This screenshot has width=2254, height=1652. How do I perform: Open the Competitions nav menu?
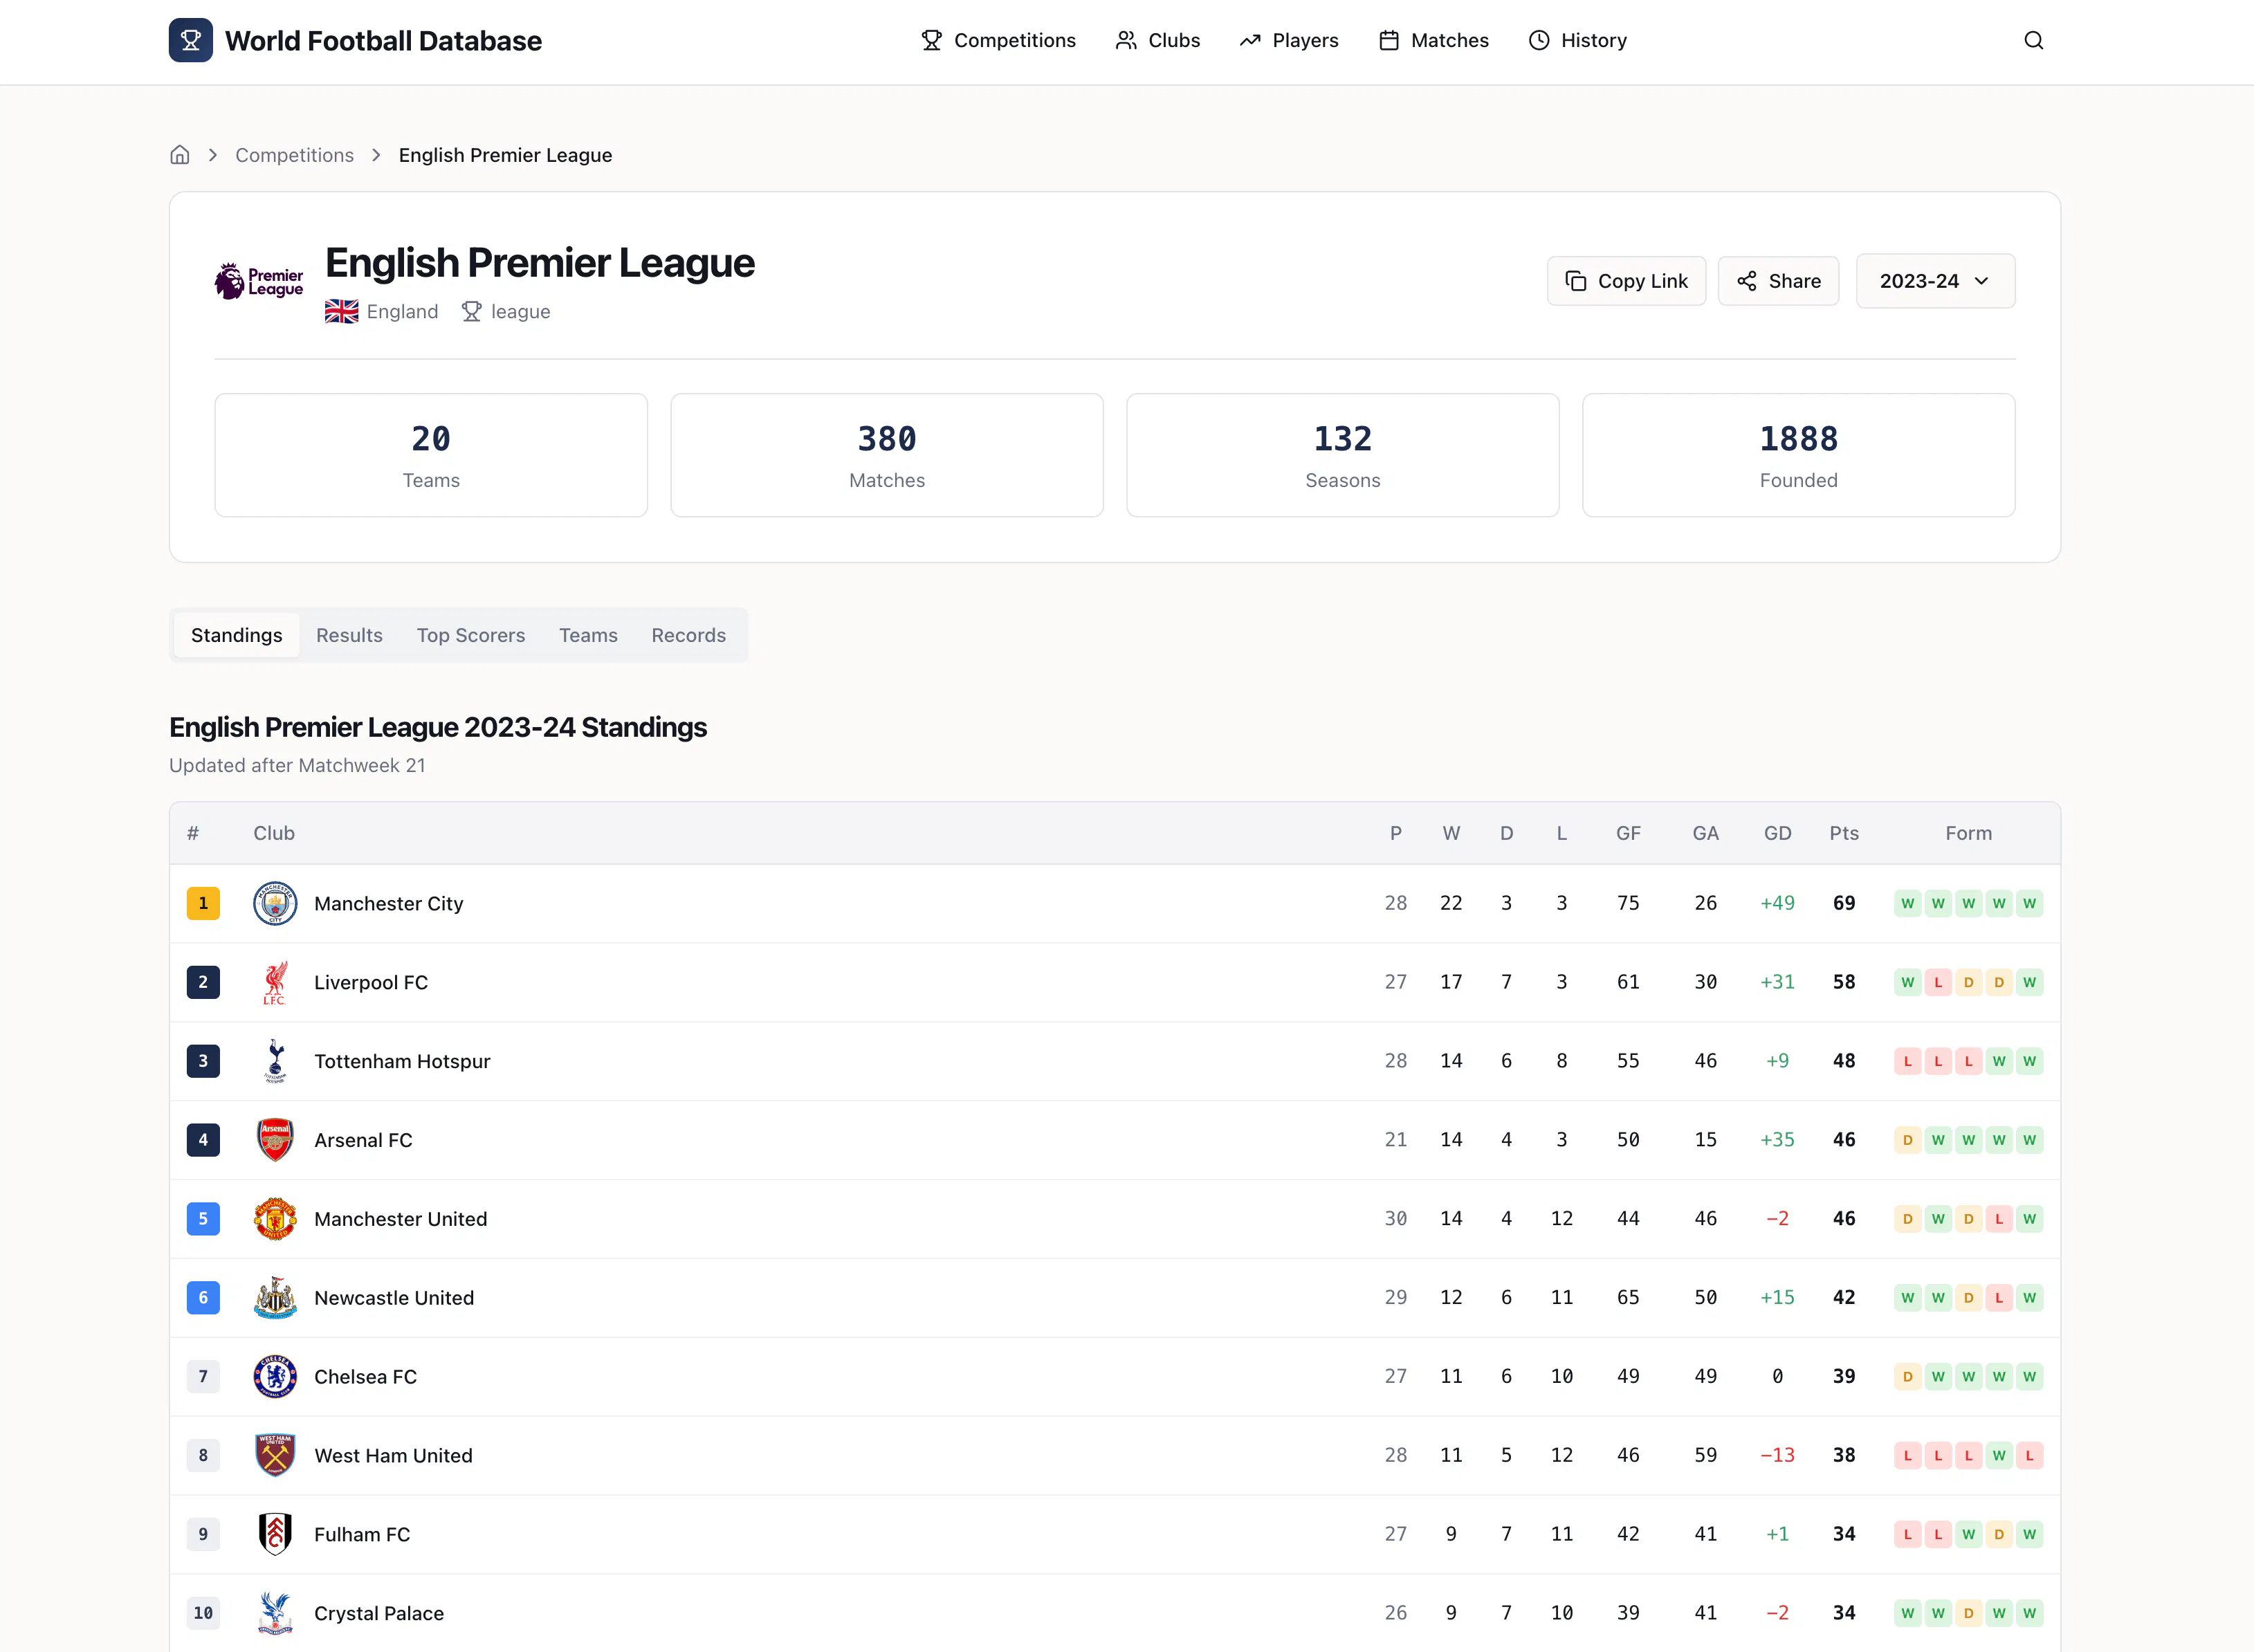click(998, 40)
